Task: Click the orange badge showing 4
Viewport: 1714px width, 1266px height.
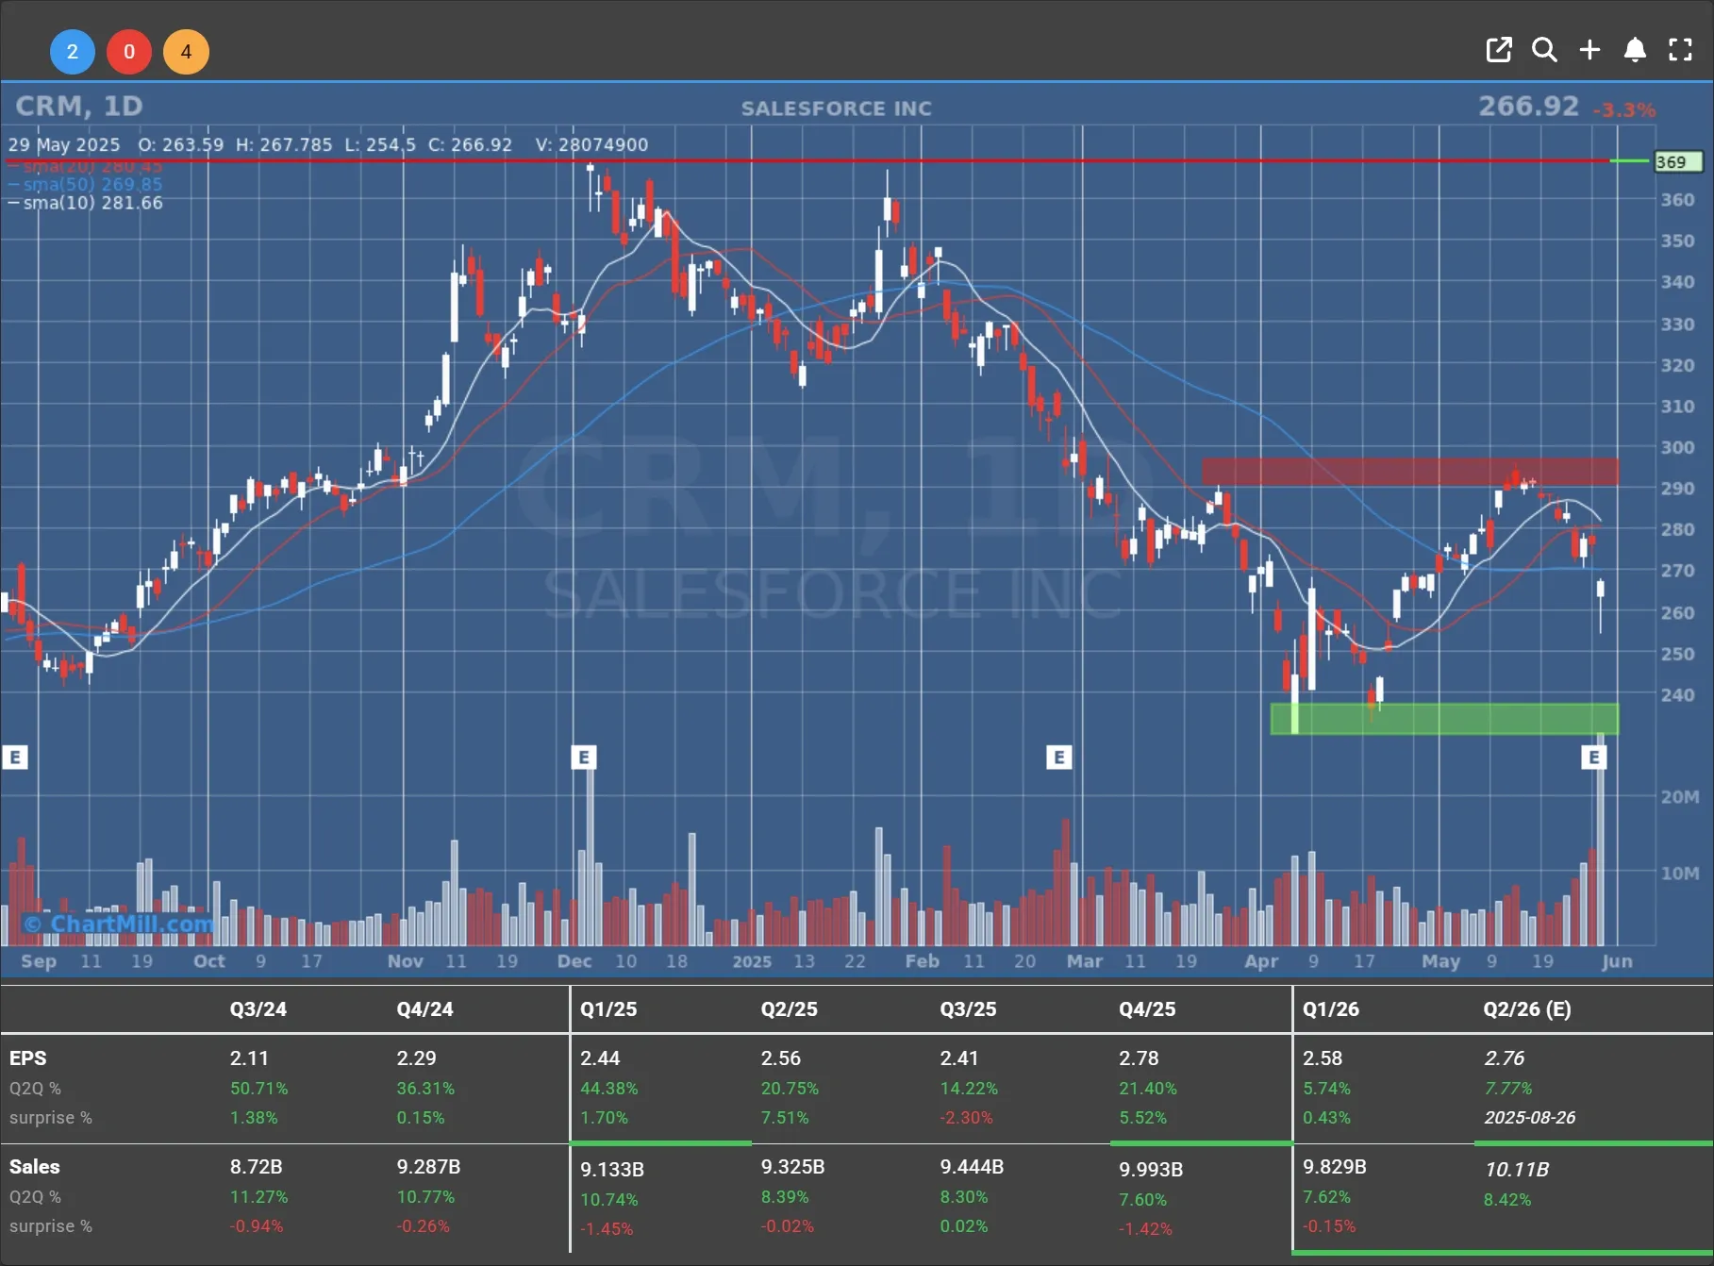Action: (x=186, y=52)
